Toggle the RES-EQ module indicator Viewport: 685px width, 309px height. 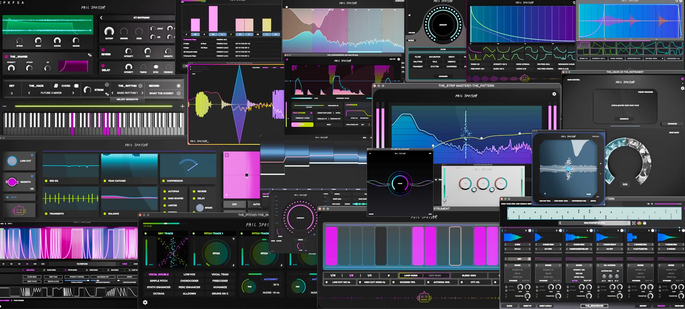[46, 181]
